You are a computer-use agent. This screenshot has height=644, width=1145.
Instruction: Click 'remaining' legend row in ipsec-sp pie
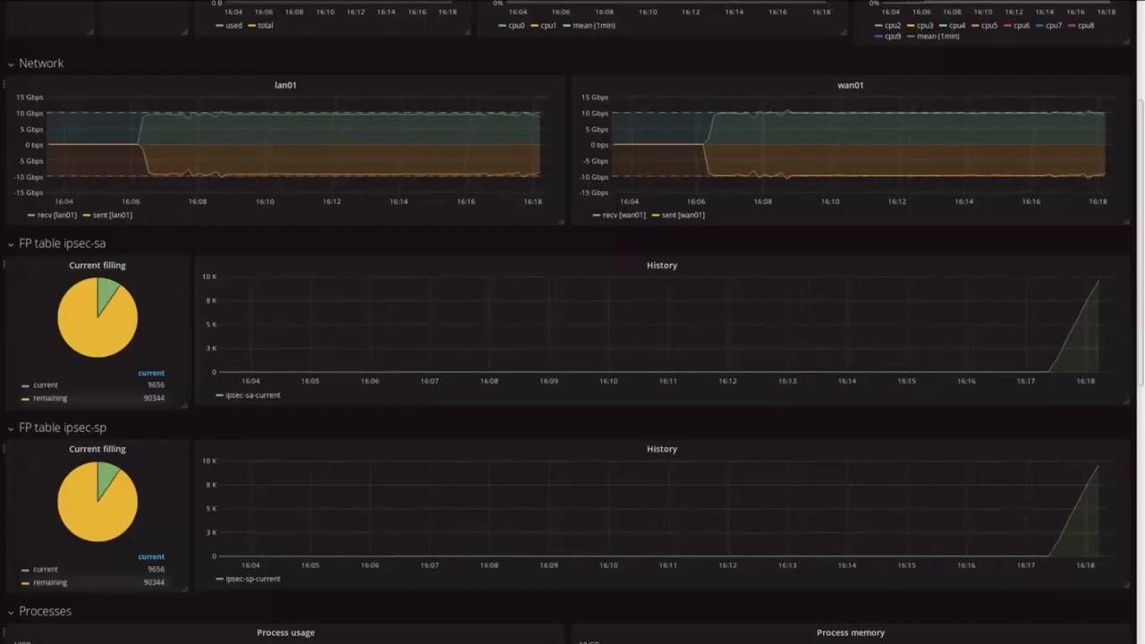tap(93, 582)
